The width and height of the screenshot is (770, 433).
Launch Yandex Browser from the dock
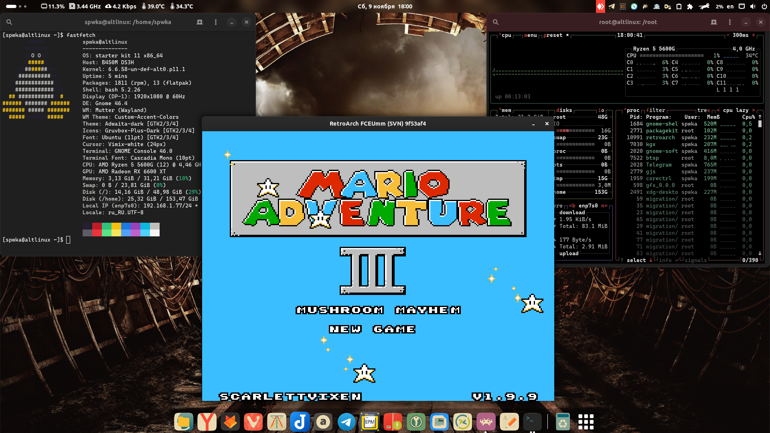207,422
